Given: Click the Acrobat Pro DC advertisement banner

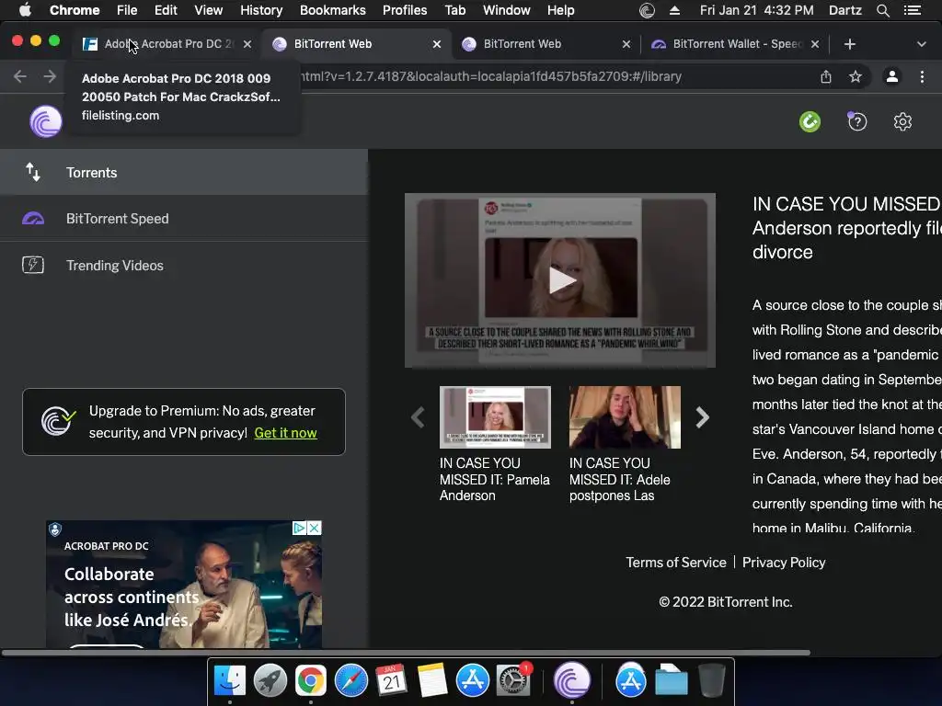Looking at the screenshot, I should click(x=184, y=584).
